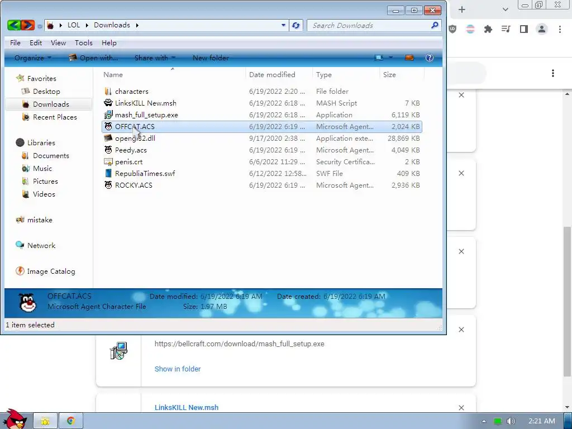Click Open with... toolbar button
The width and height of the screenshot is (572, 429).
tap(93, 58)
